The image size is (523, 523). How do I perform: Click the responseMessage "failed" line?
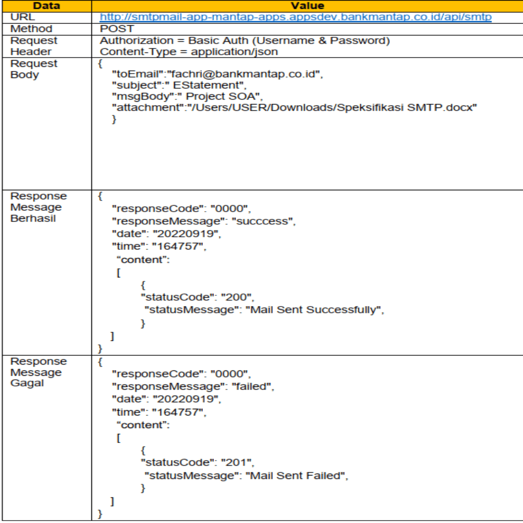click(193, 387)
